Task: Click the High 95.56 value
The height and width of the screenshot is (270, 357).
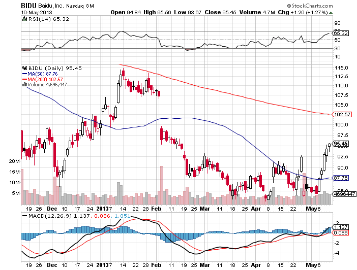Action: coord(157,12)
